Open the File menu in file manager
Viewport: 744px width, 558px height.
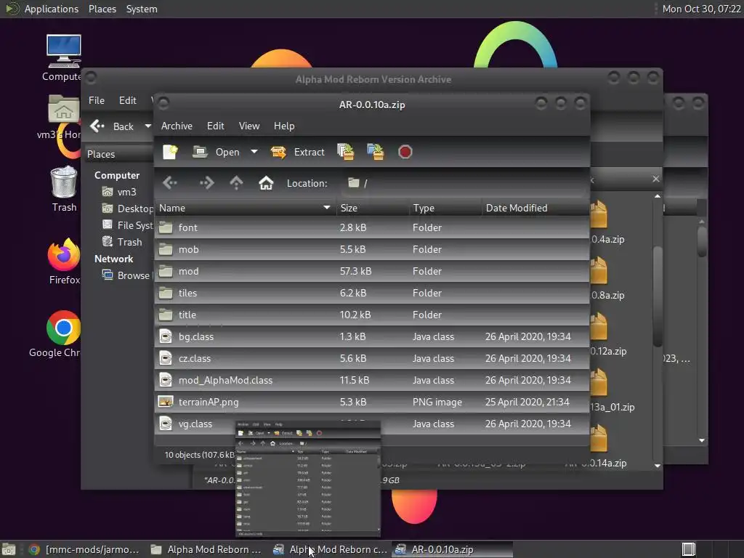[x=97, y=100]
